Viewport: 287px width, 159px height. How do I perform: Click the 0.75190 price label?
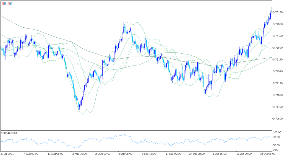[x=278, y=12]
